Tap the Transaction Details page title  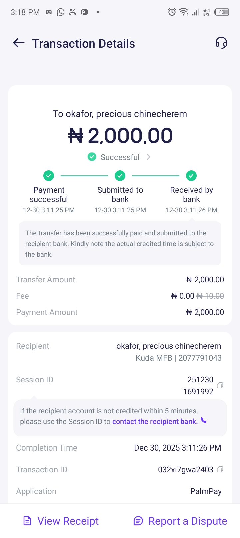[x=83, y=44]
